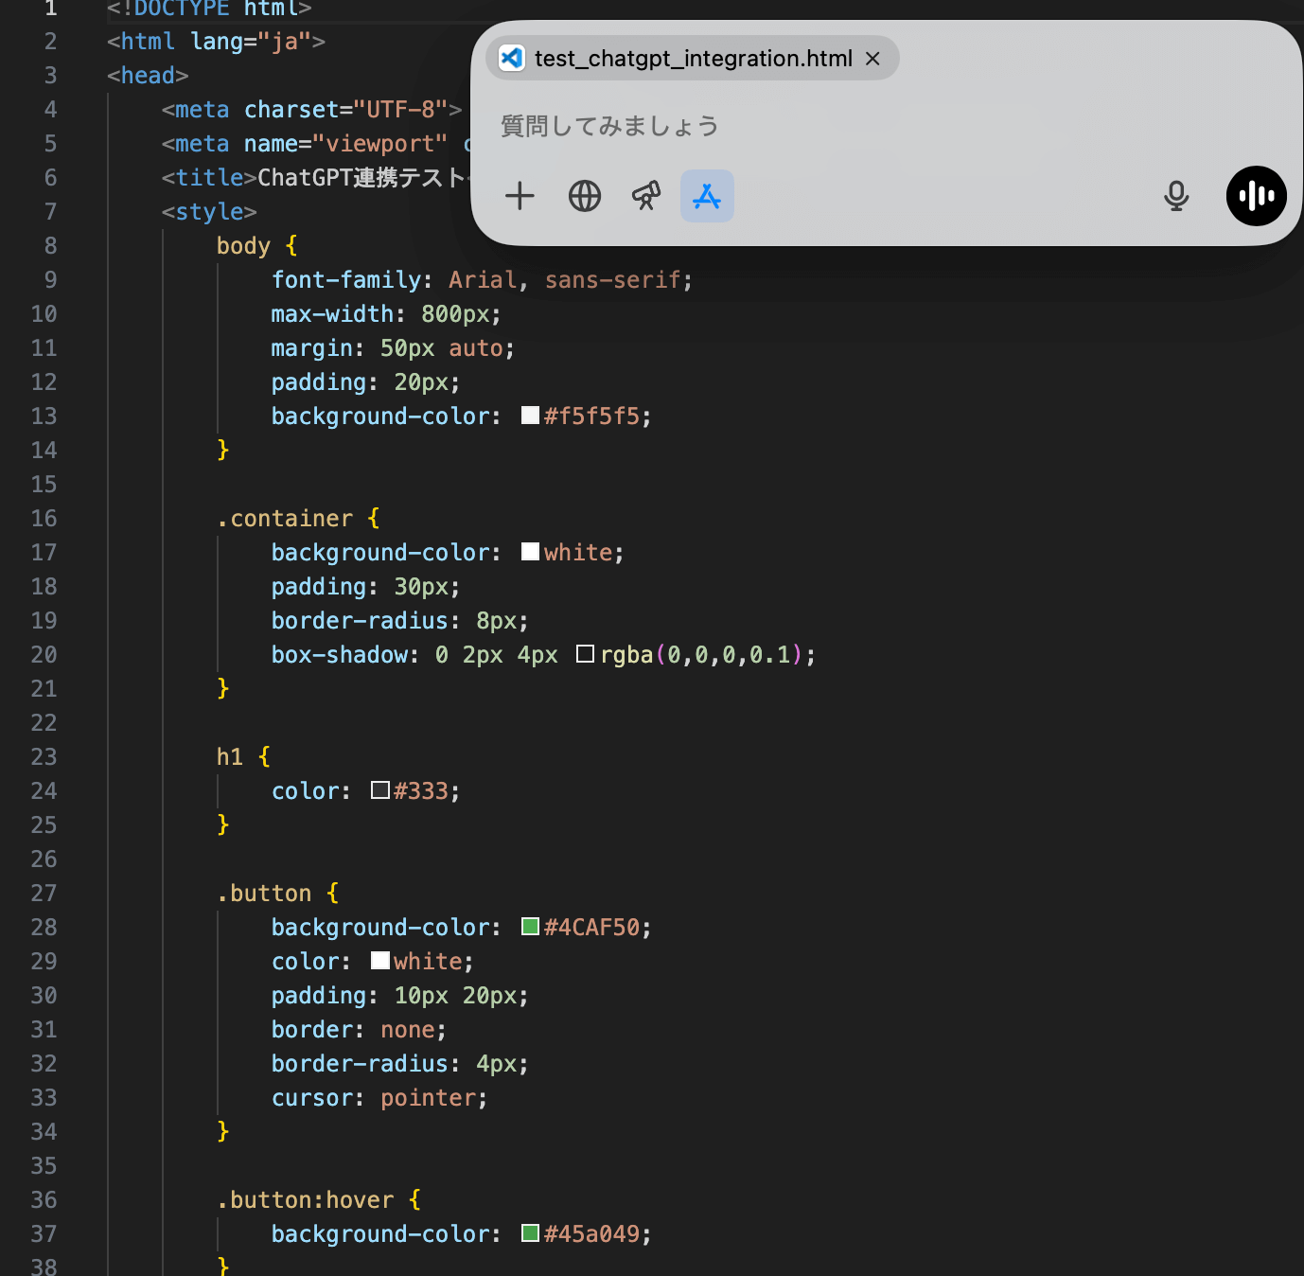Click the #333 h1 color swatch

pyautogui.click(x=380, y=790)
